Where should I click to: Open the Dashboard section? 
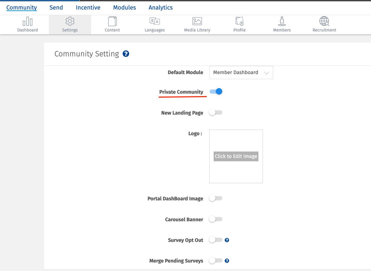point(28,24)
